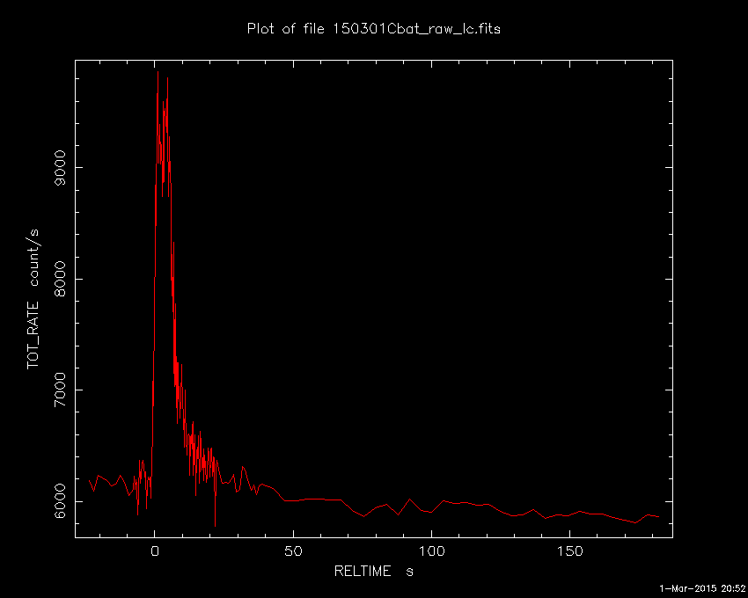Select the RELTIME s axis label
This screenshot has height=598, width=748.
(x=373, y=571)
